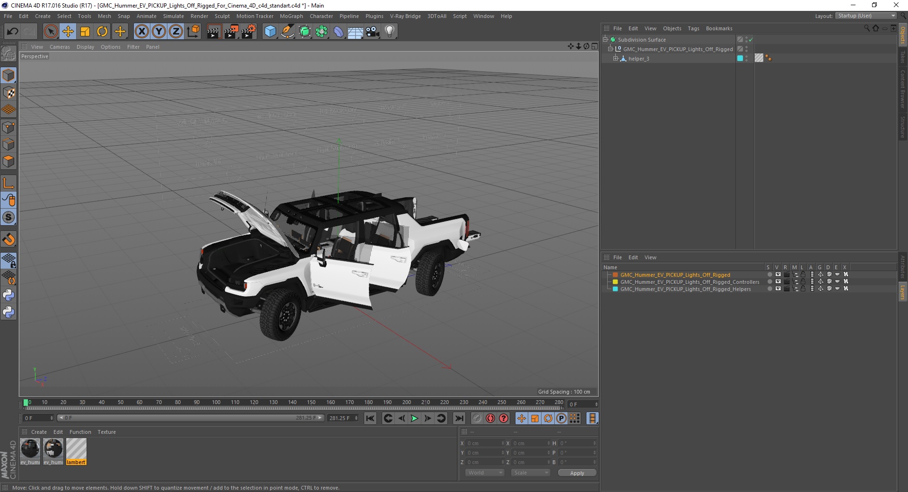Image resolution: width=908 pixels, height=492 pixels.
Task: Click helper_3 cyan layer color swatch
Action: [x=740, y=58]
